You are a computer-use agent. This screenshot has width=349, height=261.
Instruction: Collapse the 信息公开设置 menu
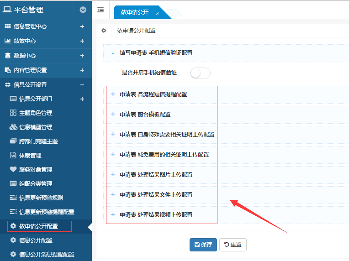click(82, 85)
